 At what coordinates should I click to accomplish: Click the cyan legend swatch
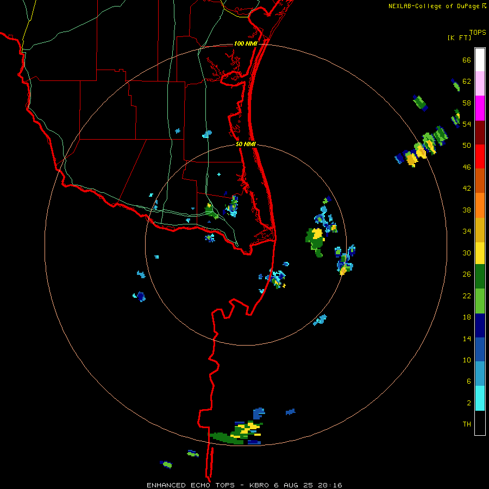coord(480,398)
